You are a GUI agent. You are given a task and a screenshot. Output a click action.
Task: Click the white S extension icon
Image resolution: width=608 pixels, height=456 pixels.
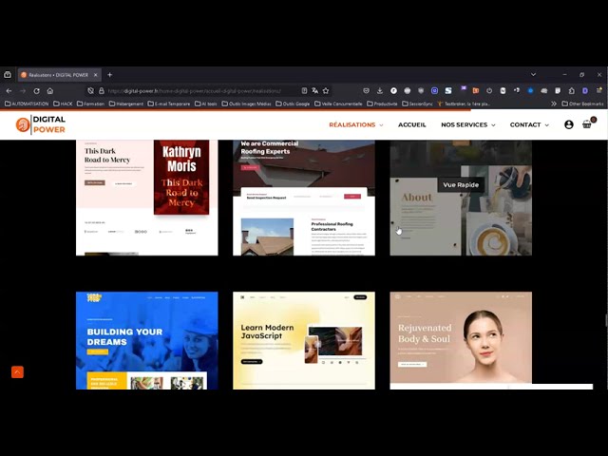click(x=448, y=91)
